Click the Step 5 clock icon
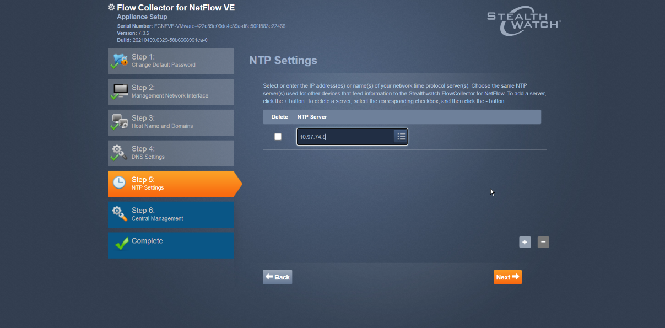665x328 pixels. tap(119, 182)
